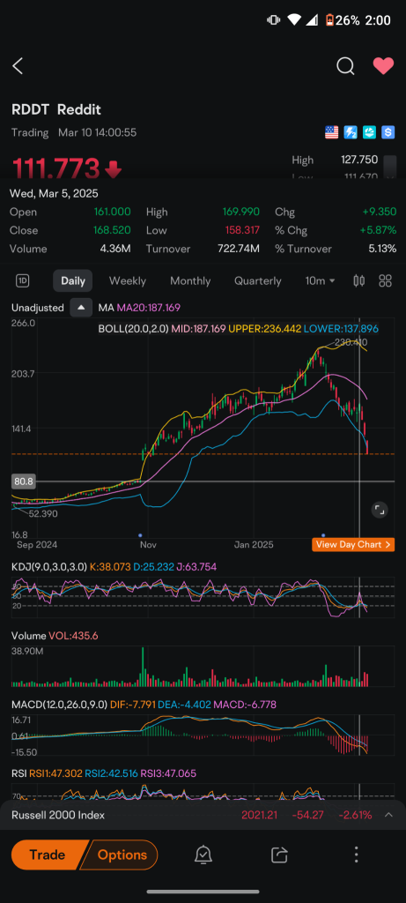This screenshot has width=406, height=903.
Task: Expand chart using the fullscreen icon
Action: coord(379,510)
